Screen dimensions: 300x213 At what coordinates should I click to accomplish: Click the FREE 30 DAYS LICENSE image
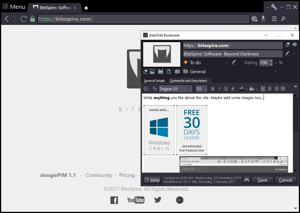coord(192,130)
